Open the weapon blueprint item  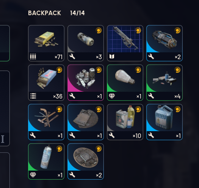[x=125, y=43]
